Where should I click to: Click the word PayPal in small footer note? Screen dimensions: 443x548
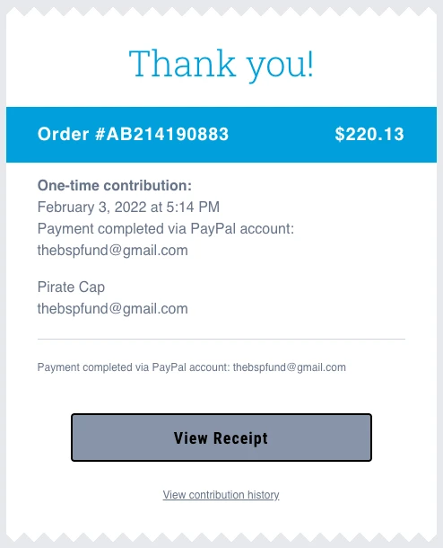pyautogui.click(x=169, y=367)
